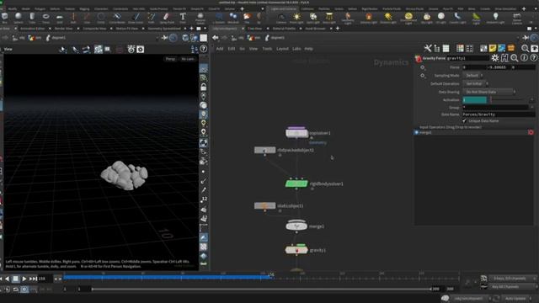Toggle the pin on the viewport pane path bar

165,37
